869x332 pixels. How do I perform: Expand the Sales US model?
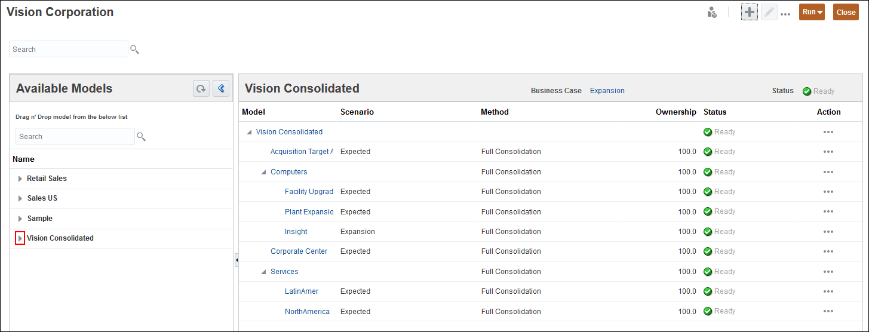click(x=20, y=198)
